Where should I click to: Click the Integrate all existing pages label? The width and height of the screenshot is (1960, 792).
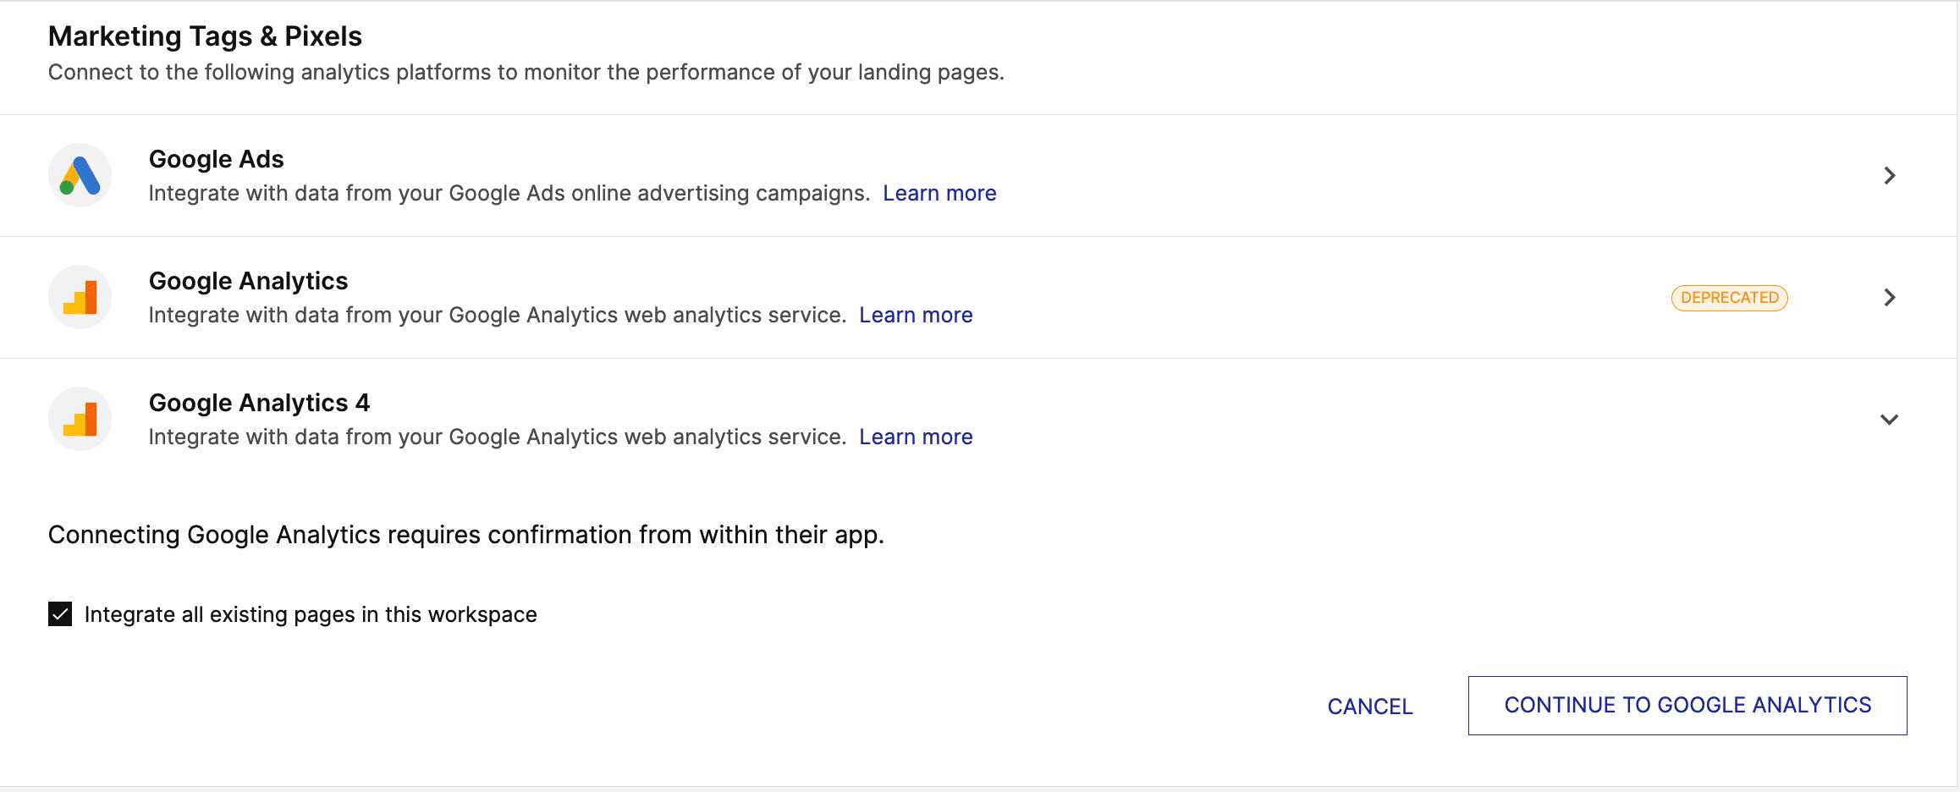click(311, 614)
